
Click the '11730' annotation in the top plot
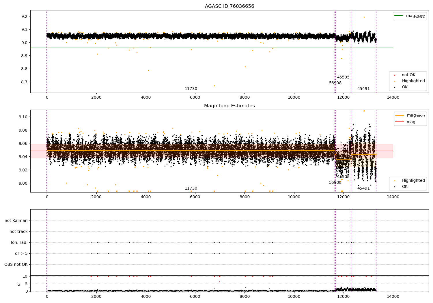point(191,89)
